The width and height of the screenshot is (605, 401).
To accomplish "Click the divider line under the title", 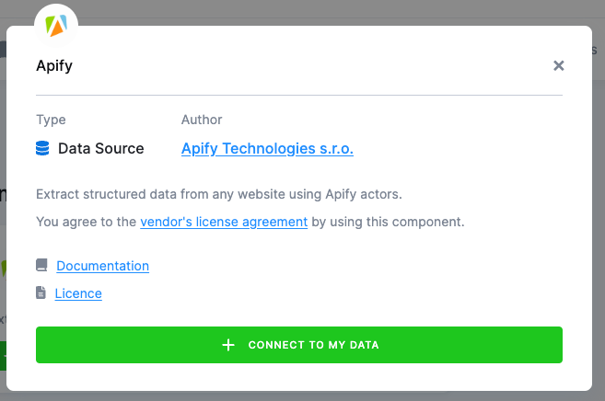I will (299, 95).
